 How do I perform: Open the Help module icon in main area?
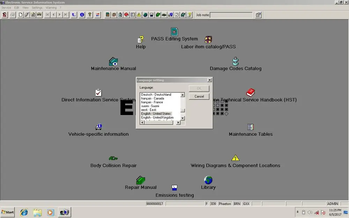point(141,43)
